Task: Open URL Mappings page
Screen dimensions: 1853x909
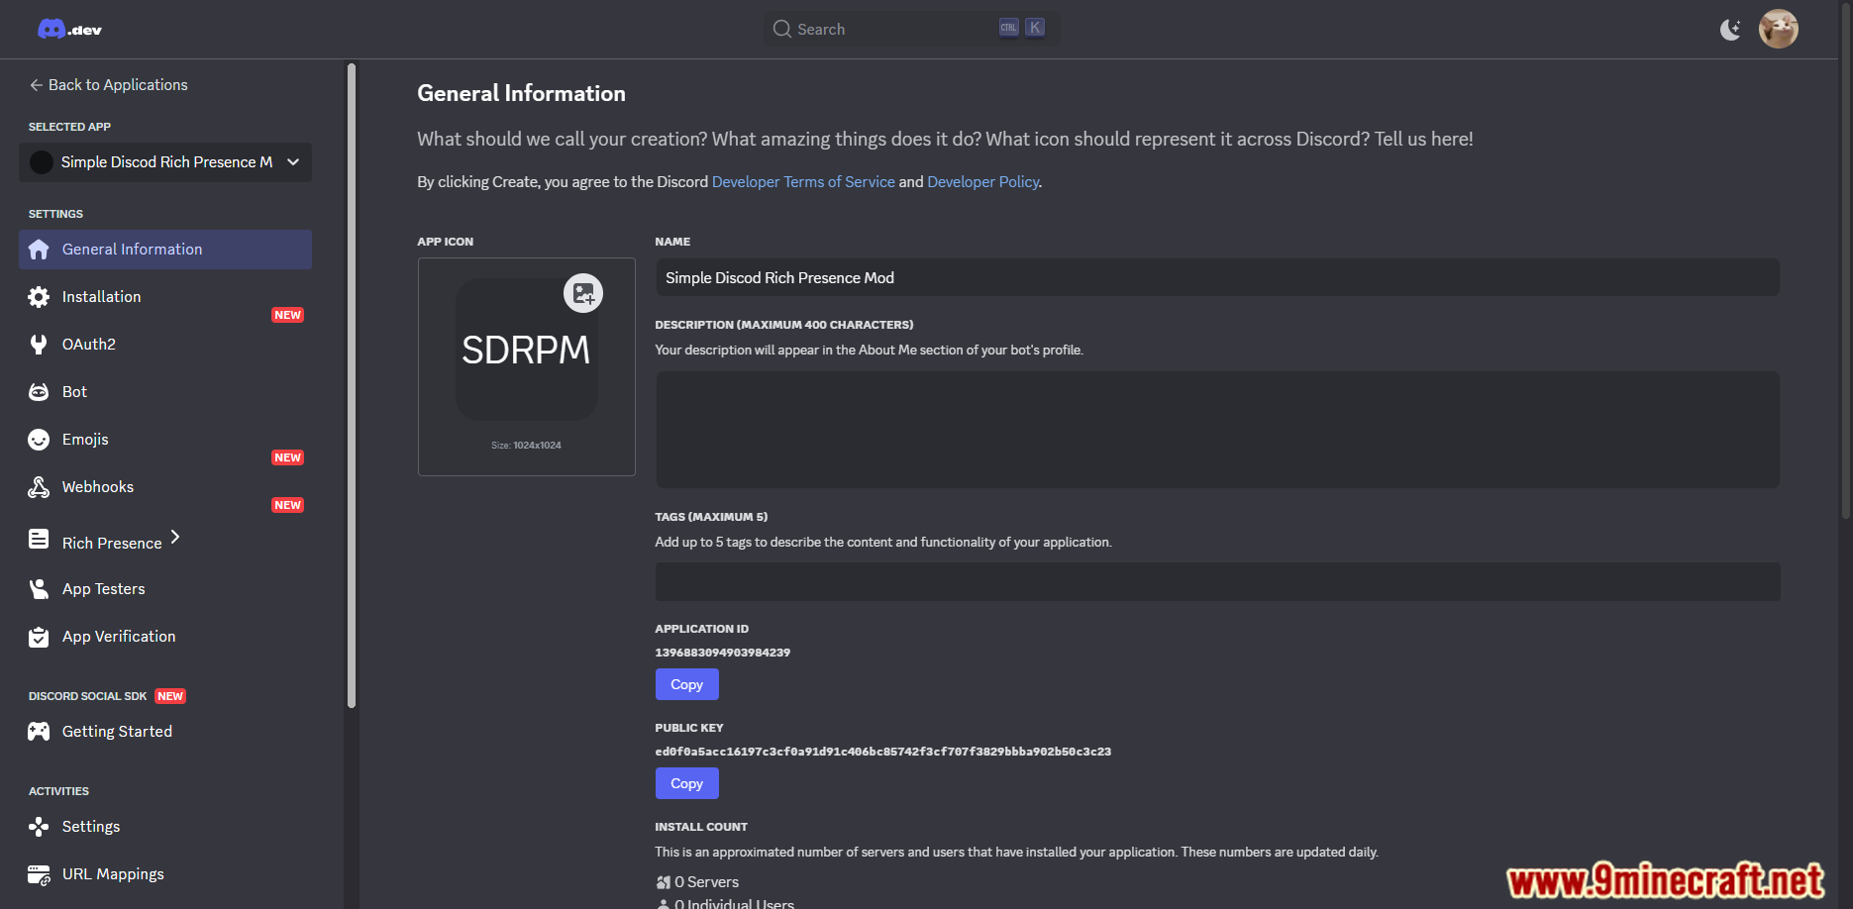Action: 113,874
